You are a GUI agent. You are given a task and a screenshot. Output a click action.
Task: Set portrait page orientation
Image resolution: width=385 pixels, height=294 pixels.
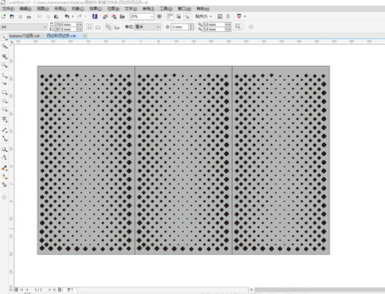90,27
